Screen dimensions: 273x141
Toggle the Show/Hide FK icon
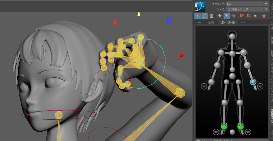coord(204,16)
